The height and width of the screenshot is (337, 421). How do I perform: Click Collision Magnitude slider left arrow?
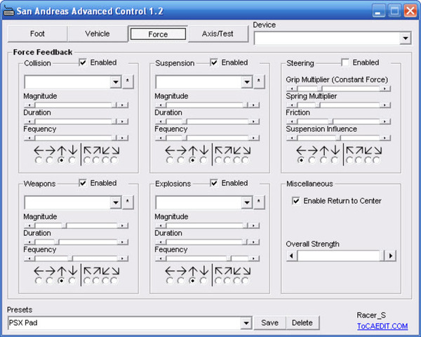(29, 105)
